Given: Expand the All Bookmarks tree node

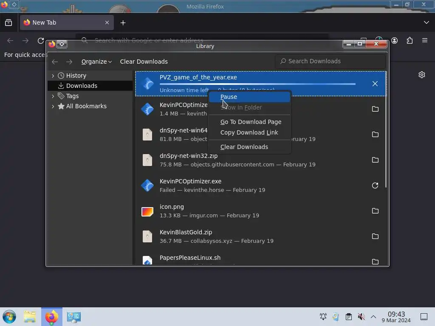Looking at the screenshot, I should pyautogui.click(x=53, y=106).
